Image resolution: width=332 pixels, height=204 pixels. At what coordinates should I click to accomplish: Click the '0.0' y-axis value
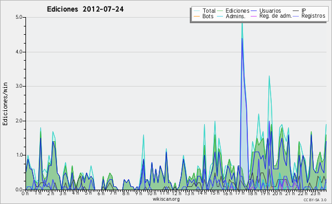tap(19, 190)
